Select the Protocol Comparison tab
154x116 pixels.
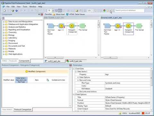click(x=23, y=110)
